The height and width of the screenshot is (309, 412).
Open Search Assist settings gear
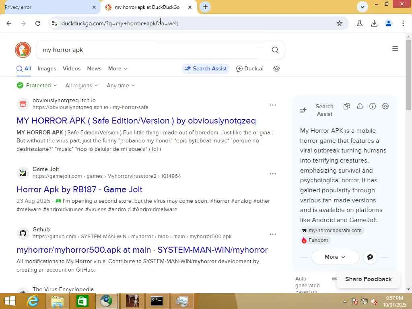click(x=385, y=106)
